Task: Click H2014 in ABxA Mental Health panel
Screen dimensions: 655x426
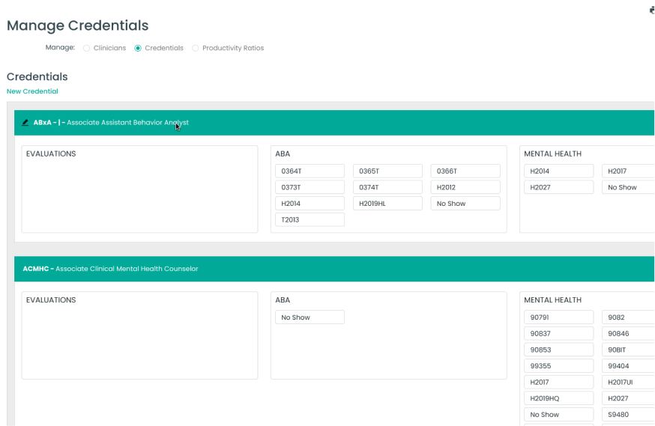Action: coord(559,171)
